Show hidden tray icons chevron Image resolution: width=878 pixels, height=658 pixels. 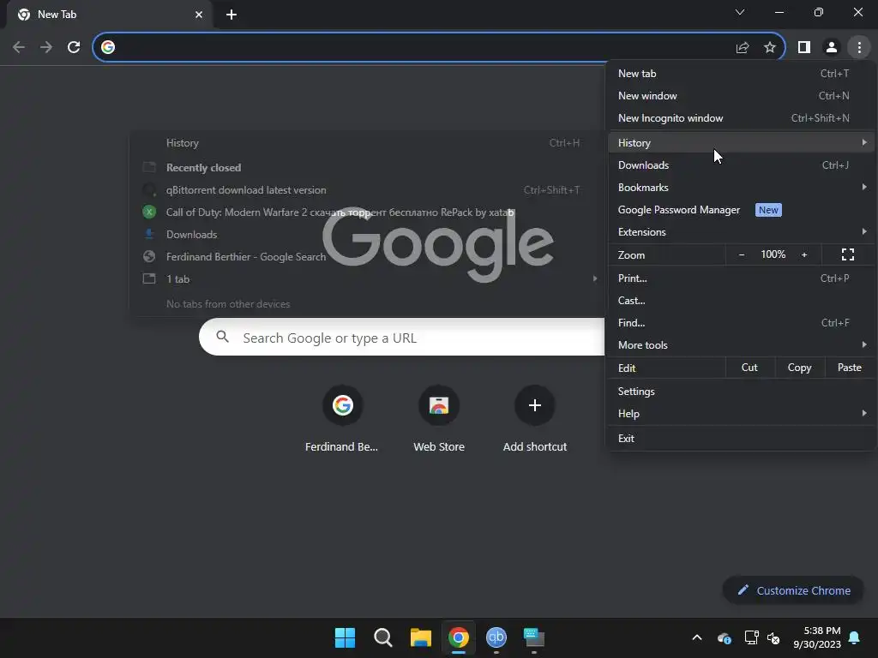[x=697, y=637]
